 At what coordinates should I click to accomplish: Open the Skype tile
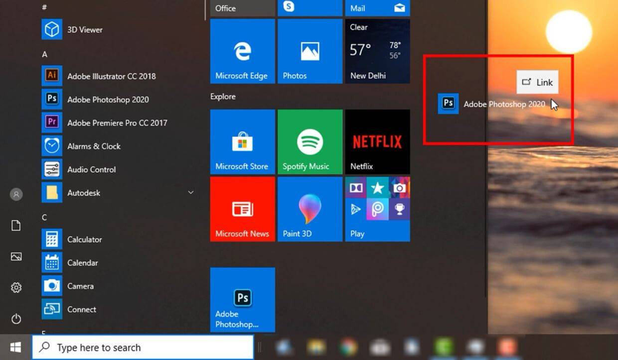point(310,8)
